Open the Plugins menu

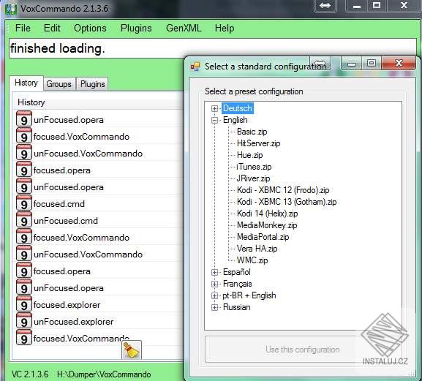coord(136,28)
